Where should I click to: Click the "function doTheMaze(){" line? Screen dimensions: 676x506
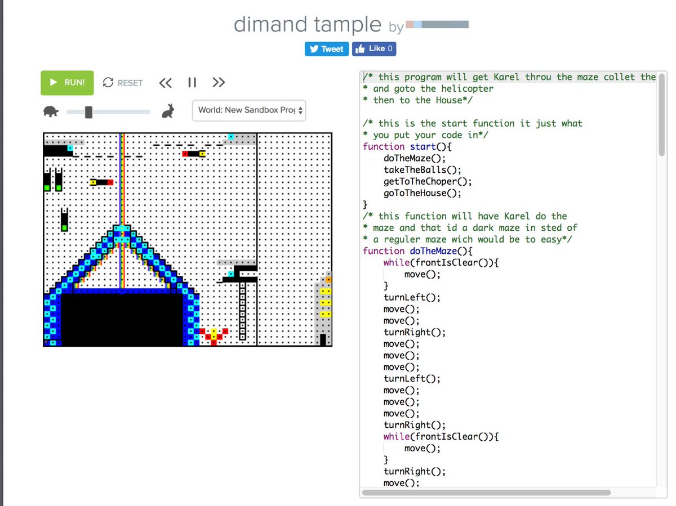coord(417,251)
